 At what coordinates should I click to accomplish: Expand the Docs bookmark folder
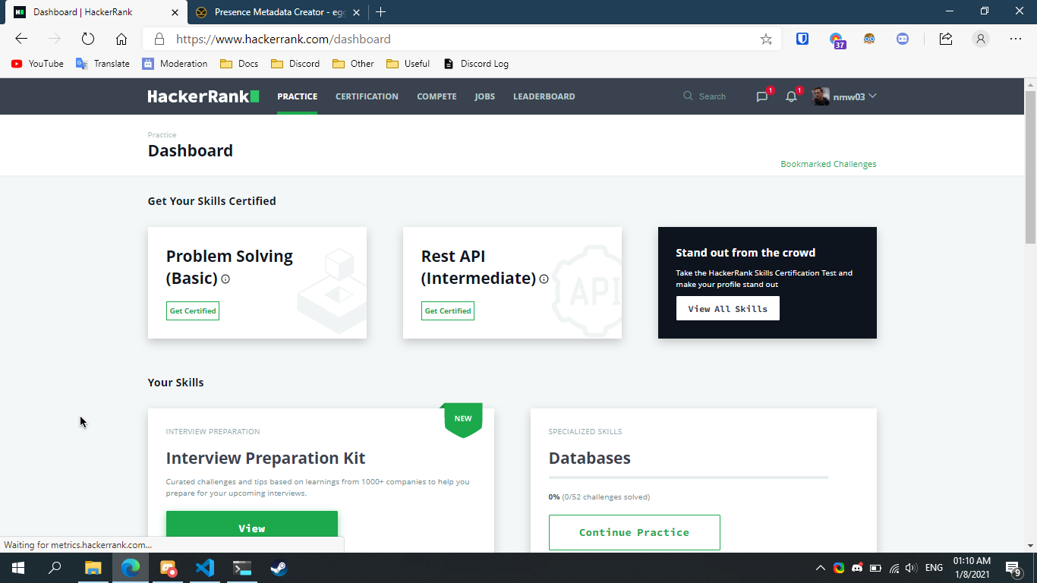[x=239, y=64]
